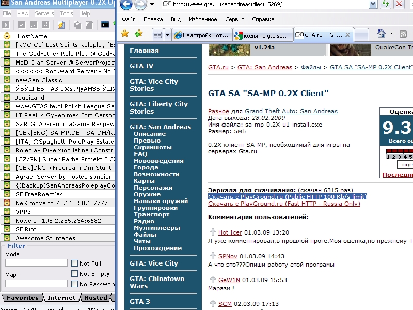
Task: Switch to the Hosted tab in SA-MP
Action: click(x=96, y=298)
